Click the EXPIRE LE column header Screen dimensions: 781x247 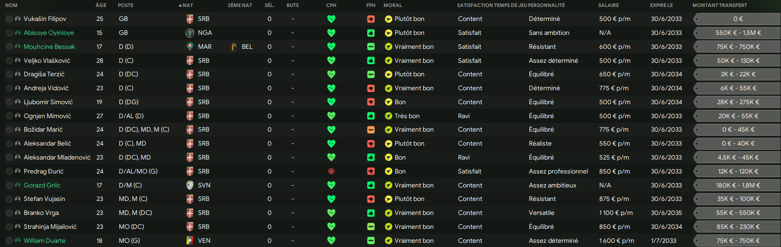tap(662, 5)
